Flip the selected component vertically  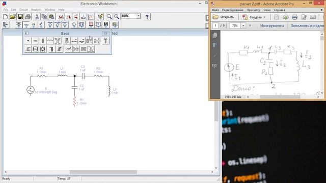pos(76,17)
